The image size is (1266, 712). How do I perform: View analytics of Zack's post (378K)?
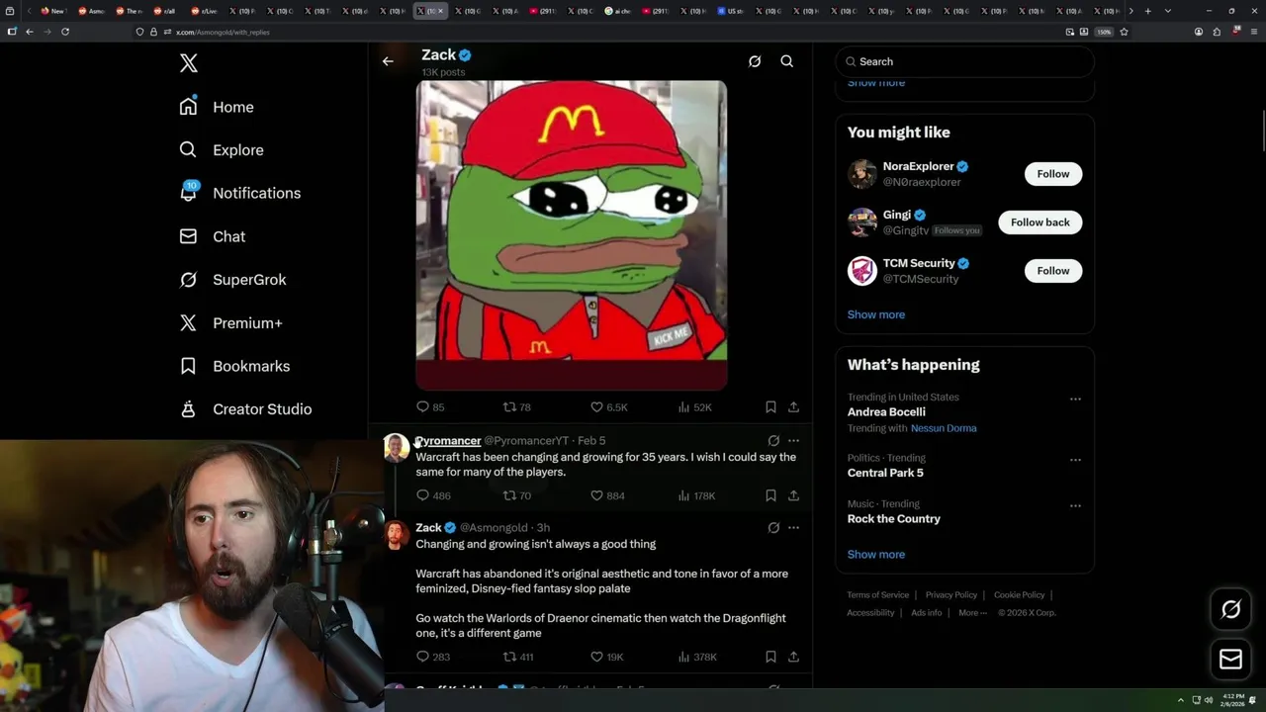(697, 657)
